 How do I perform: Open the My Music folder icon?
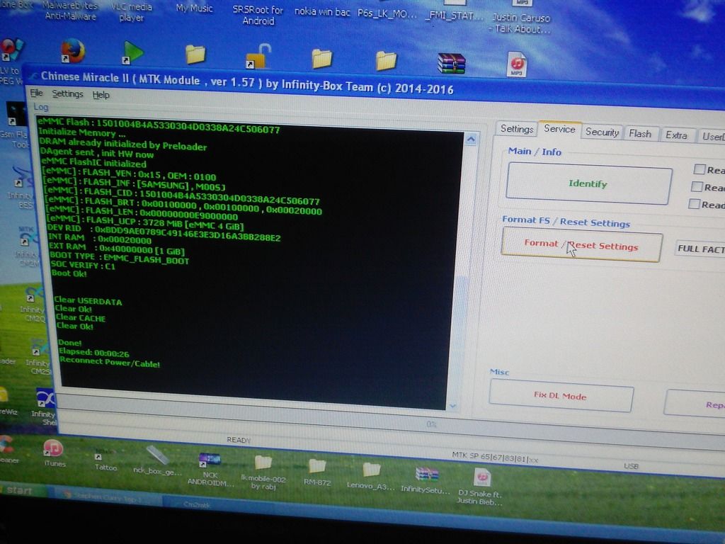click(x=195, y=55)
